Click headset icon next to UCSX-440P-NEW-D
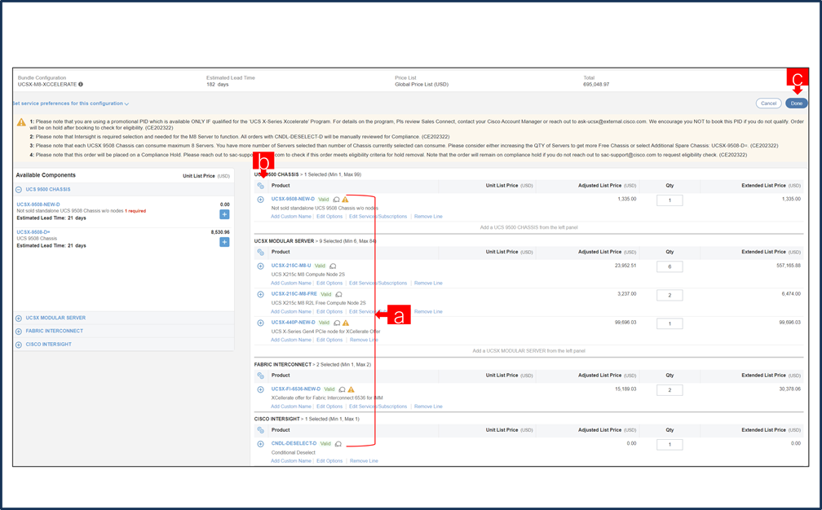The image size is (822, 510). tap(337, 323)
